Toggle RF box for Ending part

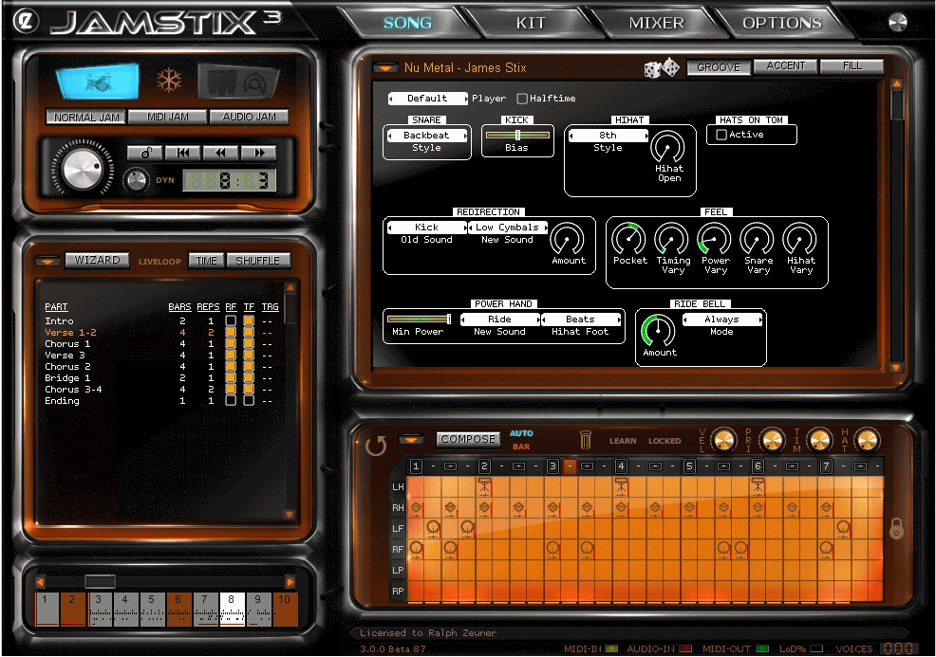(x=231, y=401)
